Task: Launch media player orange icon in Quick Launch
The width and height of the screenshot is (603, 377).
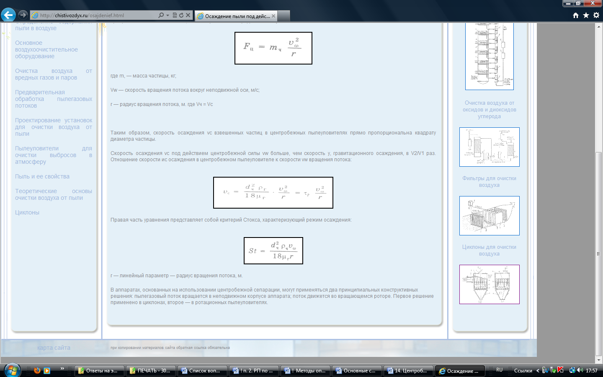Action: (47, 370)
